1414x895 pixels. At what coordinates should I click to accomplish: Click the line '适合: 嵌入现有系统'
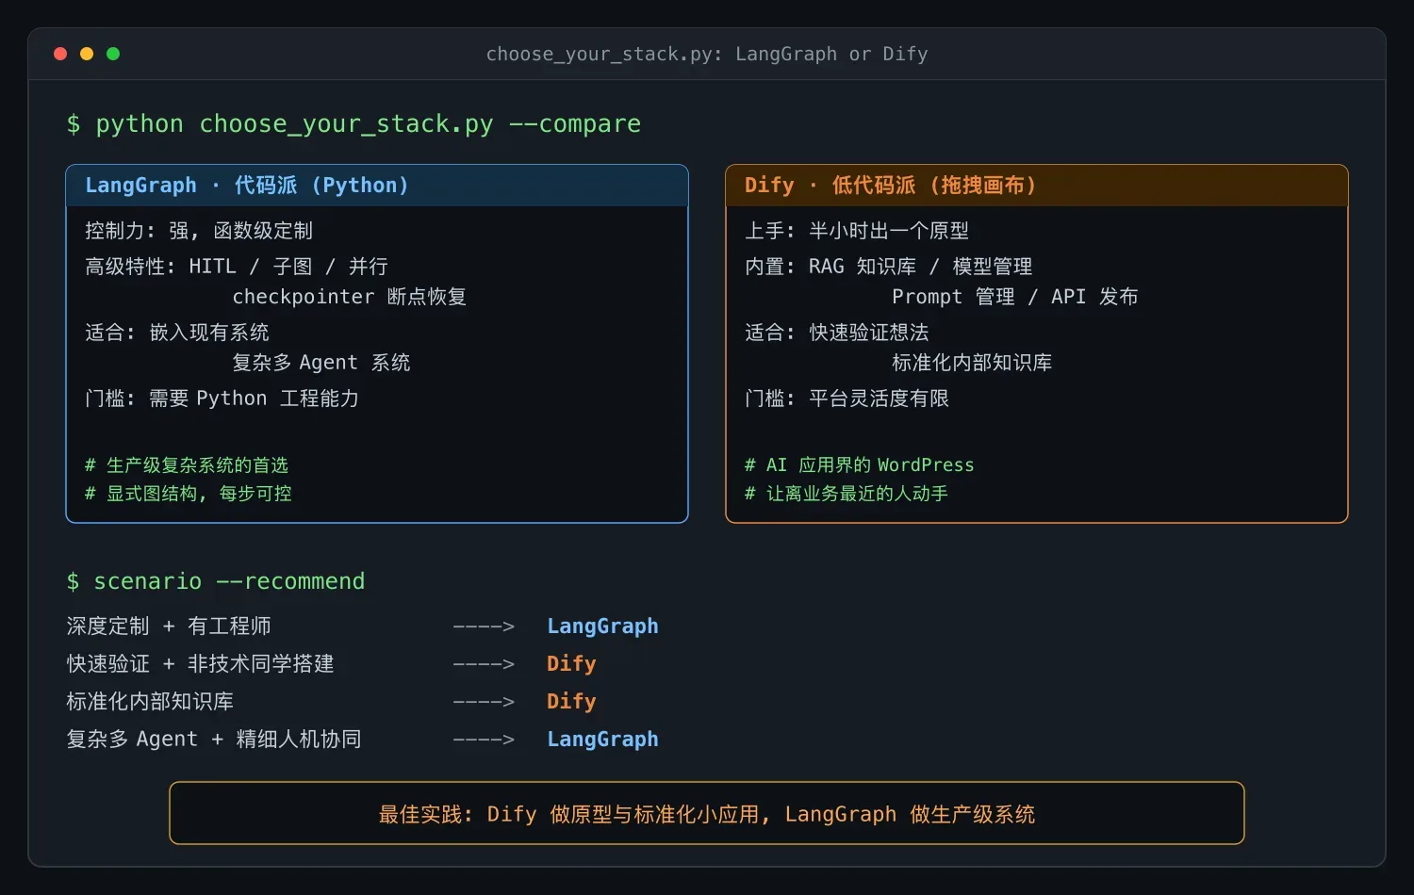pos(177,333)
